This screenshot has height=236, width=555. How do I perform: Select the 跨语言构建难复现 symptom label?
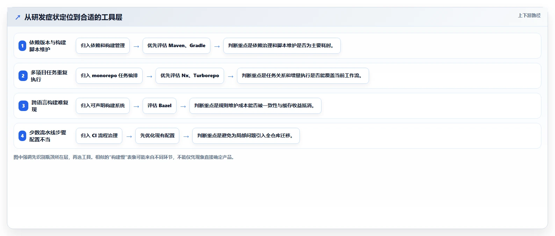[50, 106]
